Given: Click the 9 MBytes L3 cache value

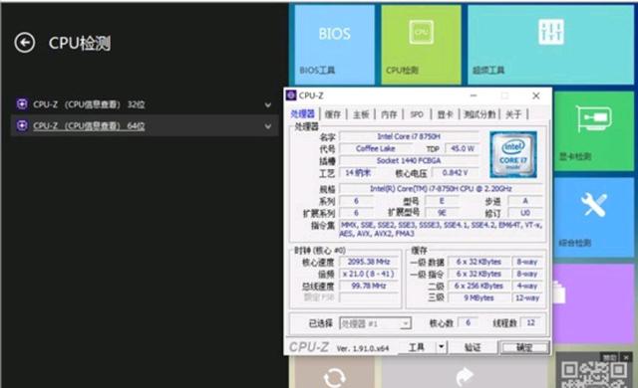Looking at the screenshot, I should coord(478,297).
